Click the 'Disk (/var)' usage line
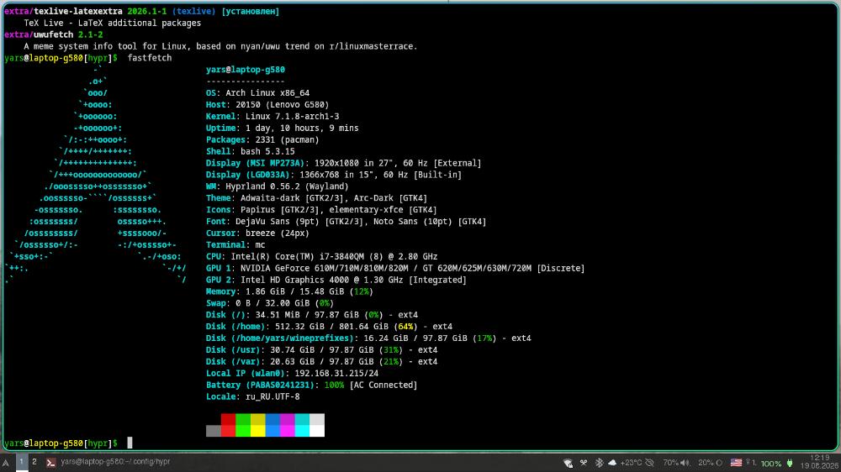The height and width of the screenshot is (472, 841). (322, 362)
